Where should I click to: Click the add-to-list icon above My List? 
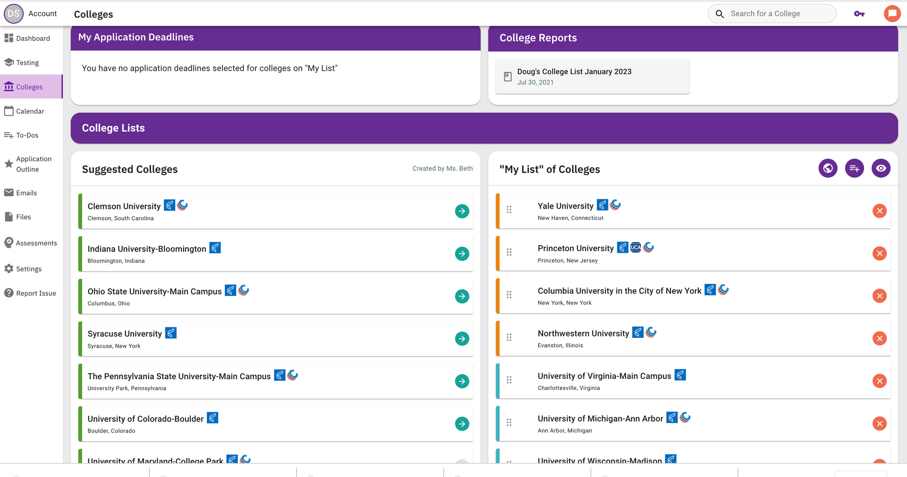point(854,168)
